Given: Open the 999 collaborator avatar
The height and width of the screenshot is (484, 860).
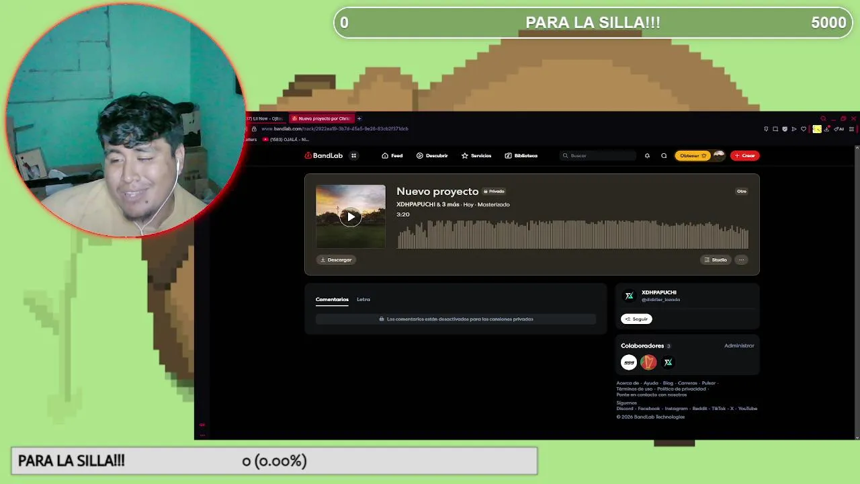Looking at the screenshot, I should 629,362.
